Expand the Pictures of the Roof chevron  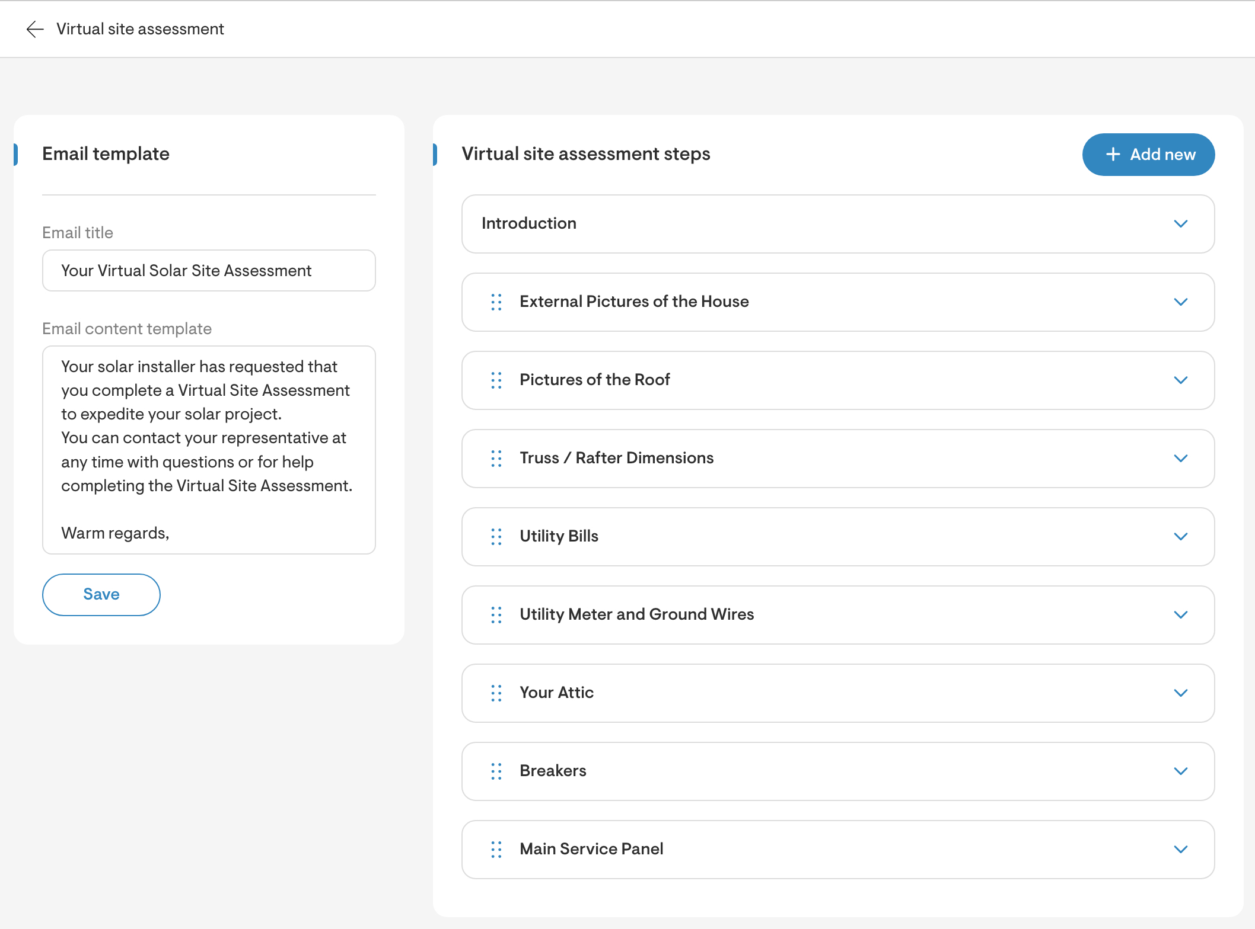(x=1180, y=380)
